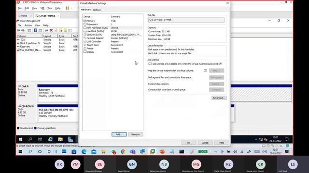Viewport: 309px width, 173px height.
Task: Select CD/DVD (SATA) in device list
Action: click(x=112, y=35)
